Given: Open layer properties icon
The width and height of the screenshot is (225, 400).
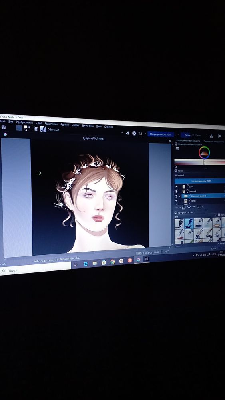Looking at the screenshot, I should (199, 207).
